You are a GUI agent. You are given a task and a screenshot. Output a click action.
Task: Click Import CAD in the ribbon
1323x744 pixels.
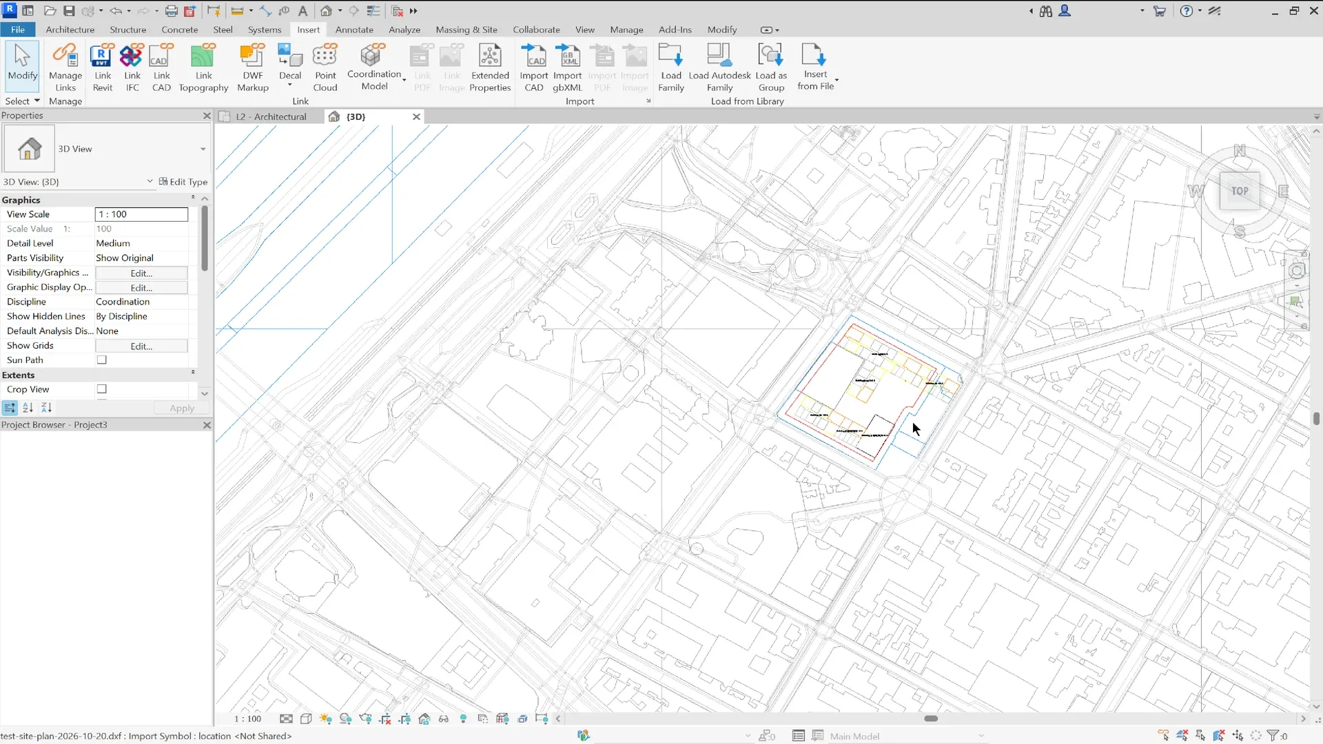[534, 68]
